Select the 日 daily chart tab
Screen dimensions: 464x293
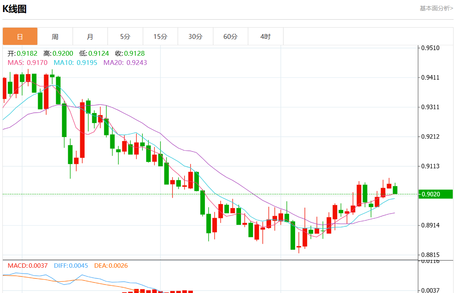(20, 36)
